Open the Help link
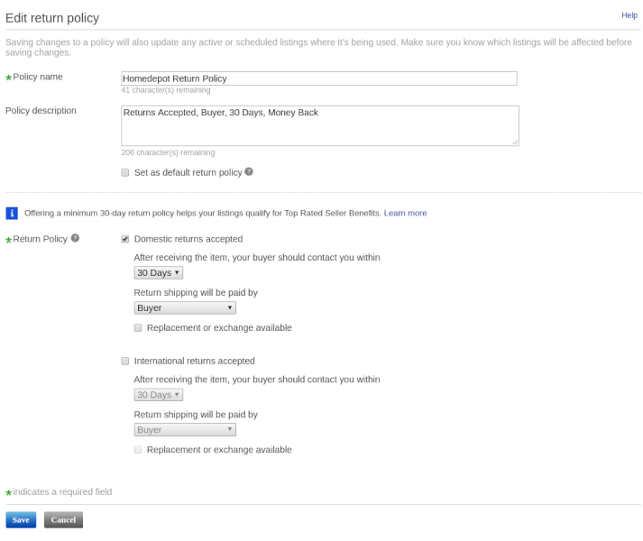This screenshot has height=541, width=643. (x=629, y=15)
